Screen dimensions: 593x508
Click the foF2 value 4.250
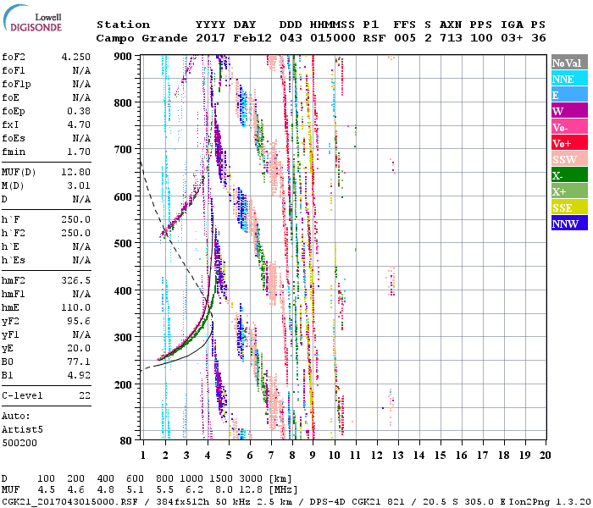[x=75, y=58]
